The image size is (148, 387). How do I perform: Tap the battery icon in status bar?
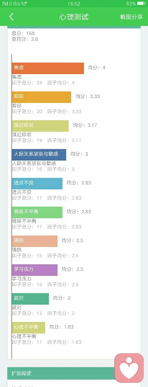(x=141, y=4)
